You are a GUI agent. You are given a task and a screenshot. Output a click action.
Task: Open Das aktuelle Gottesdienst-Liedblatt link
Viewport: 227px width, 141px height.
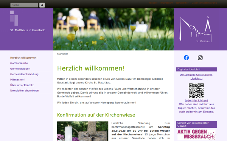(x=196, y=77)
